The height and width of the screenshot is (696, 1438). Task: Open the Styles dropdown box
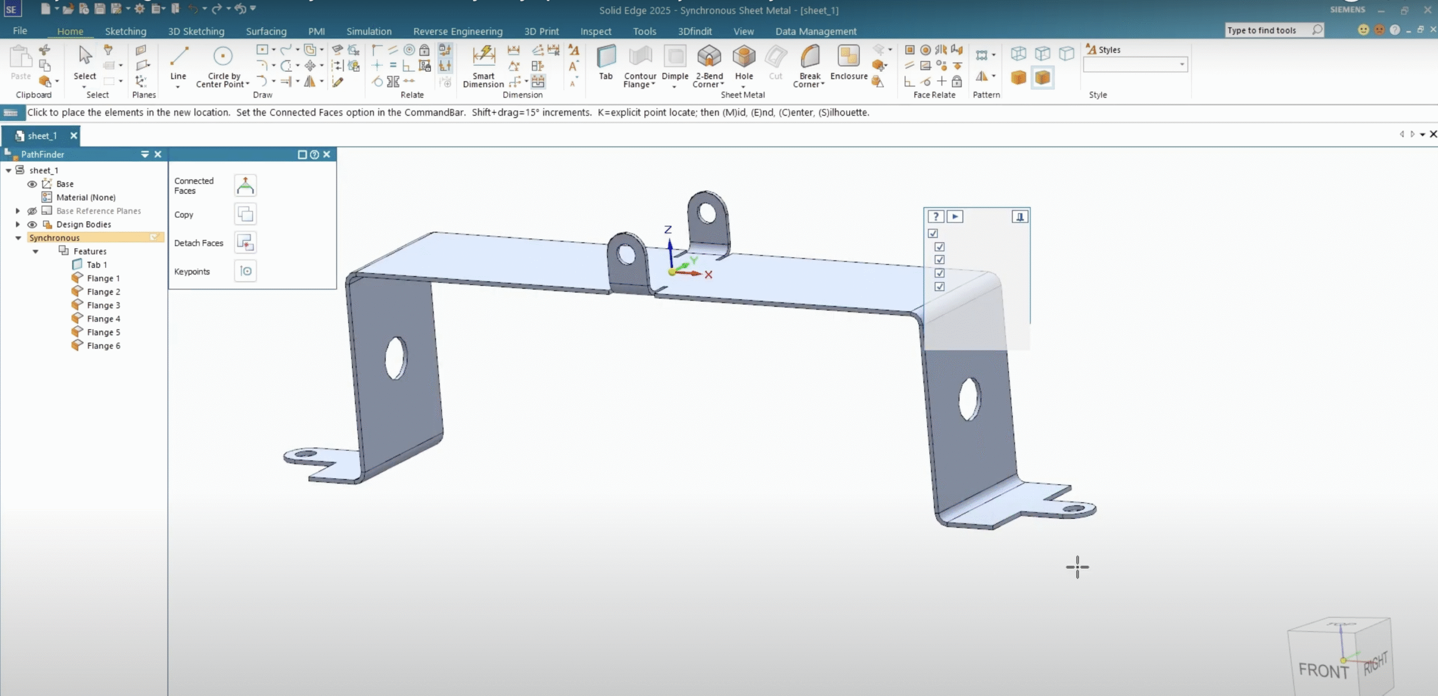1135,65
